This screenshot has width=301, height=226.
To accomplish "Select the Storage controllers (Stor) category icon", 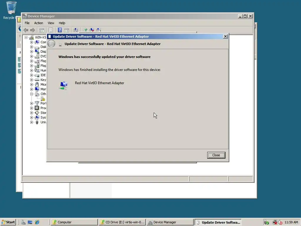I will pos(37,113).
